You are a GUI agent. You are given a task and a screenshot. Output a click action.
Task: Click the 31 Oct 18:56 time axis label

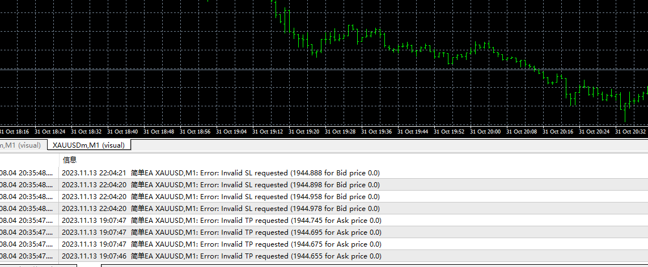[195, 132]
